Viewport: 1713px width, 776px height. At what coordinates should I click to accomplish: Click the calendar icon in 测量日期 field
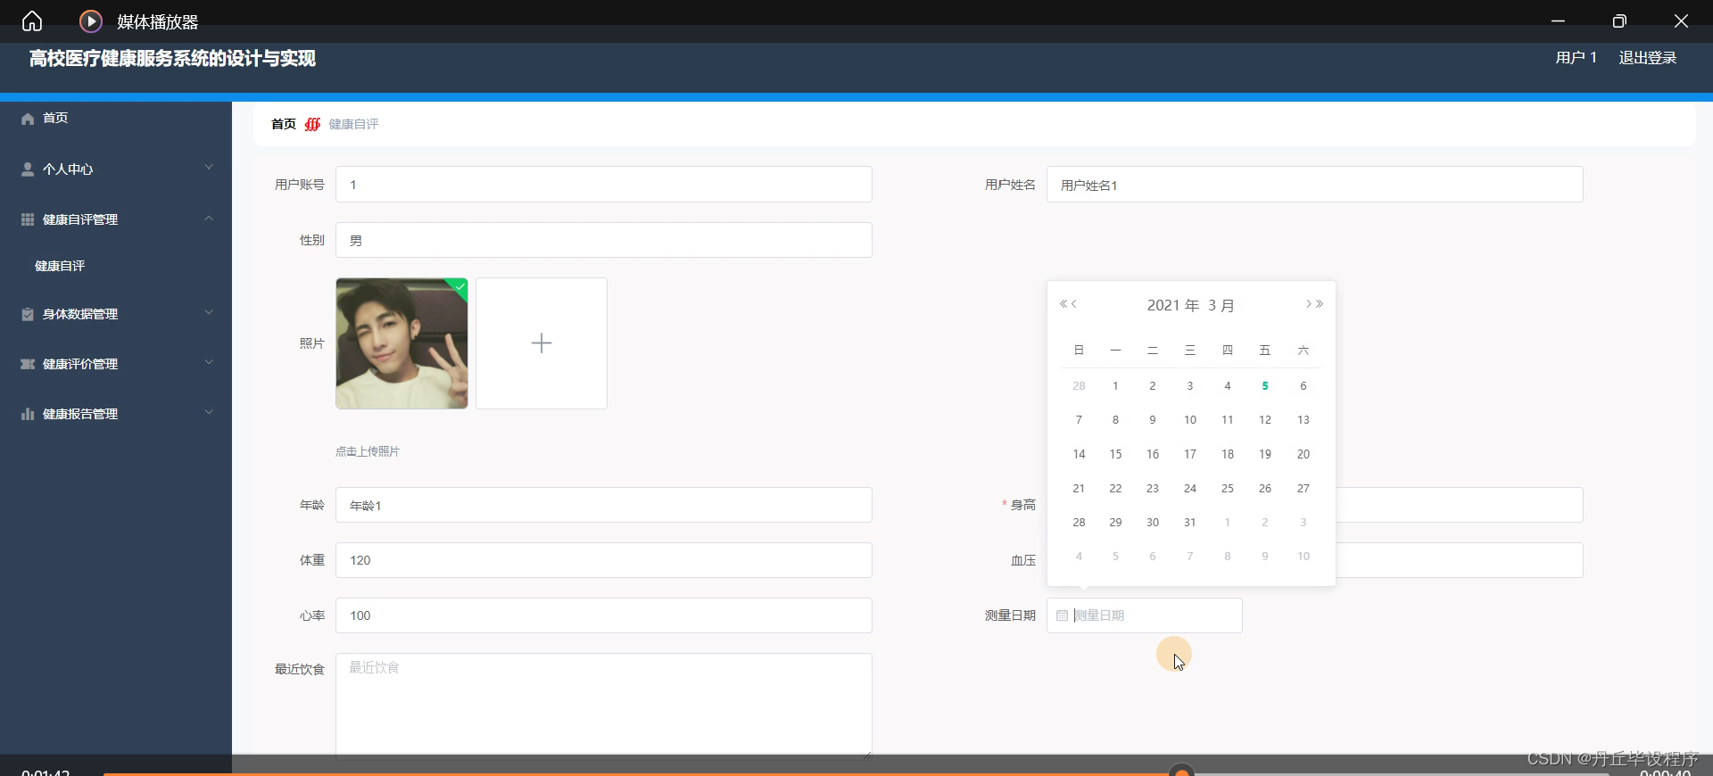click(1062, 615)
